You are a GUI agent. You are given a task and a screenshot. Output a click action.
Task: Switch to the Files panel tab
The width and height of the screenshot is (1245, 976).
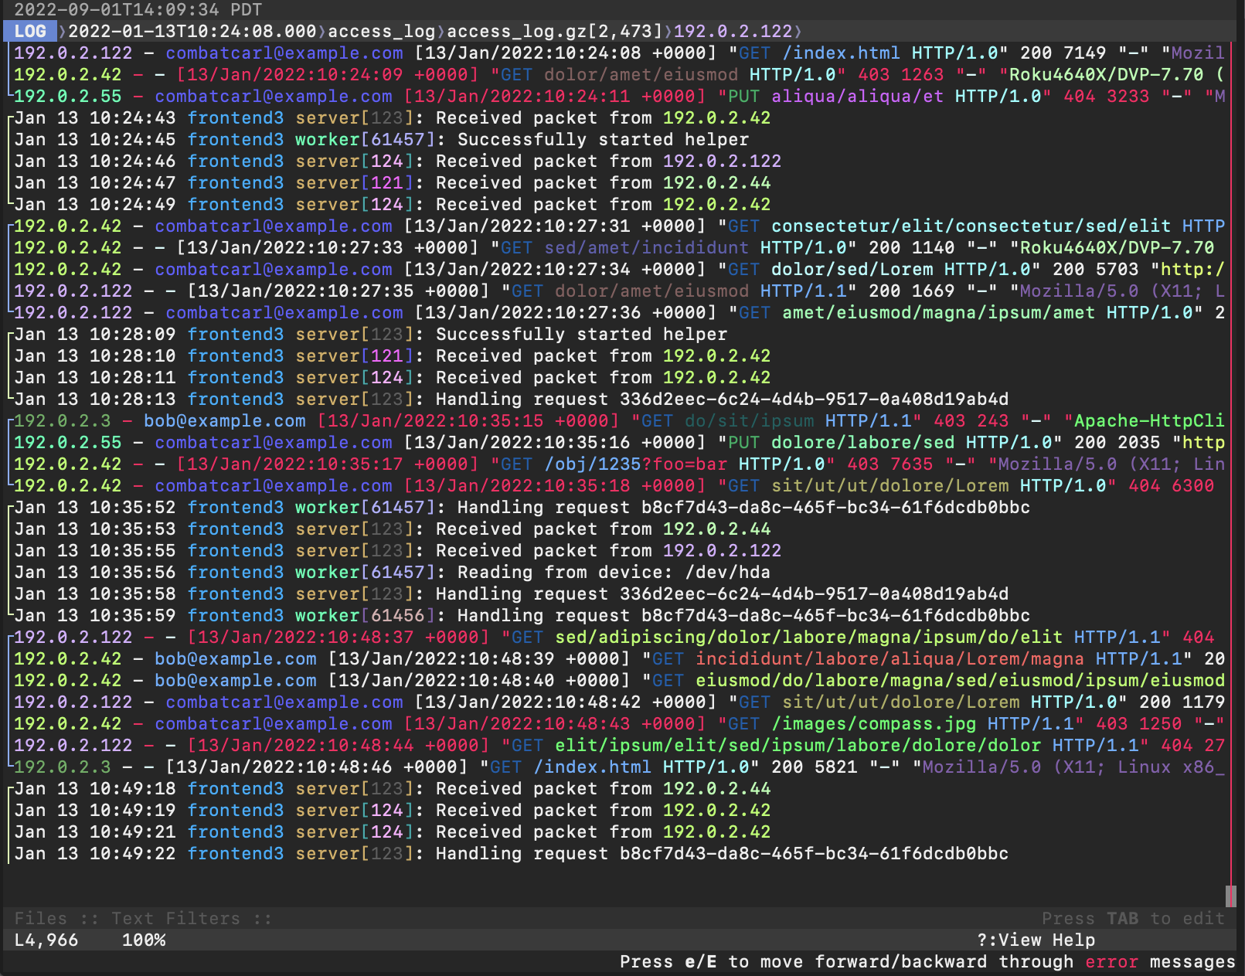pyautogui.click(x=42, y=918)
